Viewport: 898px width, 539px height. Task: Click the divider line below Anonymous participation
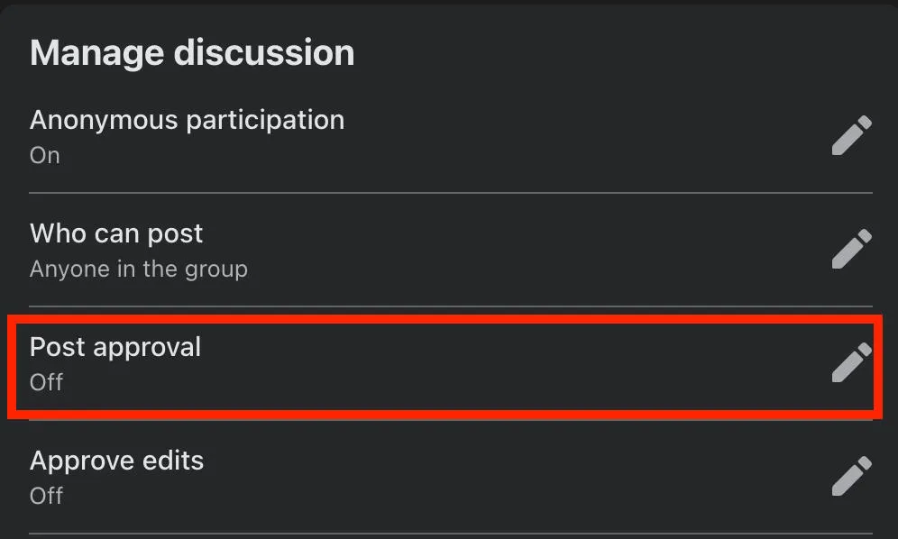click(x=451, y=193)
